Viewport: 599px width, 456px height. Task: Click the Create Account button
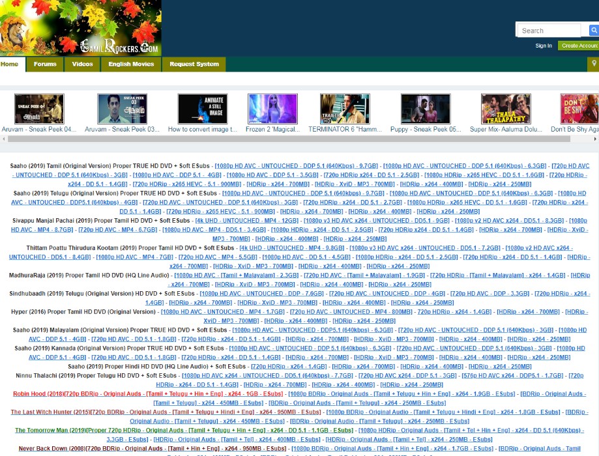[579, 46]
